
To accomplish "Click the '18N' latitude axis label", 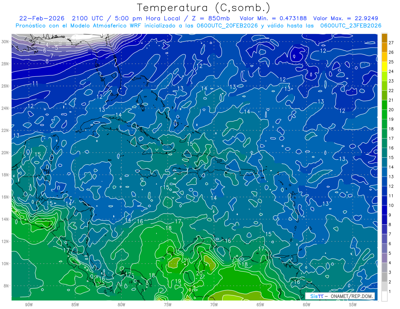I will [5, 175].
